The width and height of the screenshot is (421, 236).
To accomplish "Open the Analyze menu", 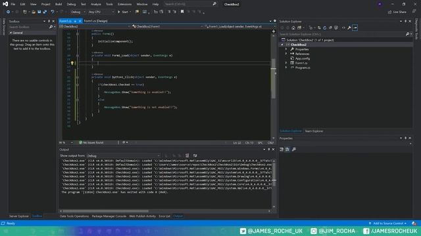I will point(96,5).
